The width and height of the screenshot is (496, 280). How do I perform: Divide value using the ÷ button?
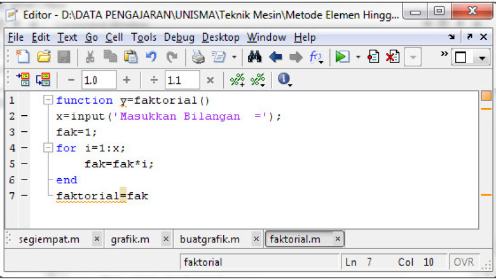click(154, 80)
